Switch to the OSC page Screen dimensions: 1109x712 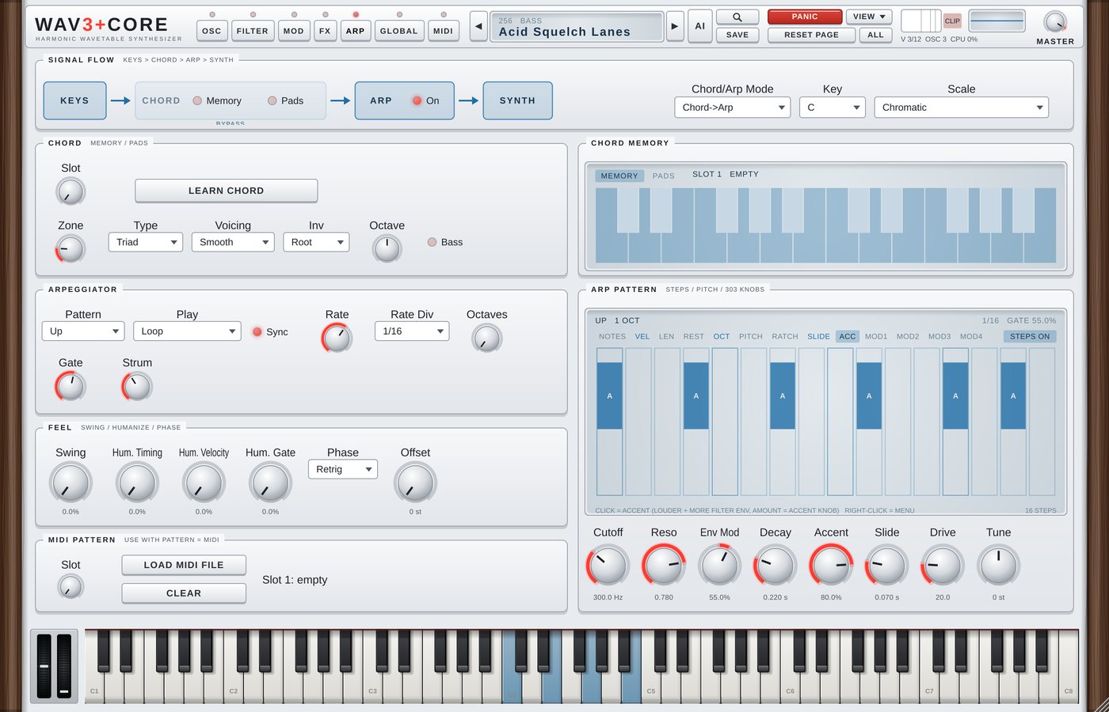[x=212, y=31]
